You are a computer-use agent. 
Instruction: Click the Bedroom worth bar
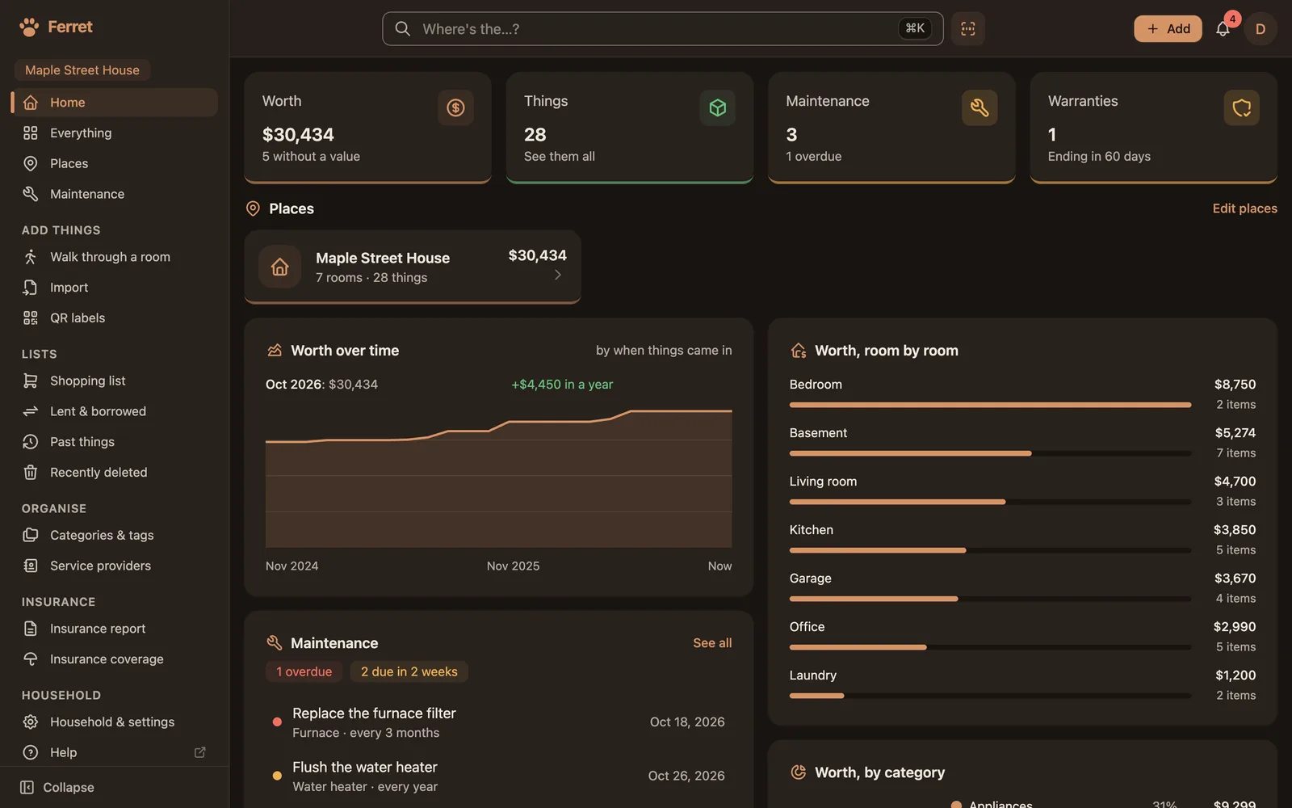click(990, 405)
